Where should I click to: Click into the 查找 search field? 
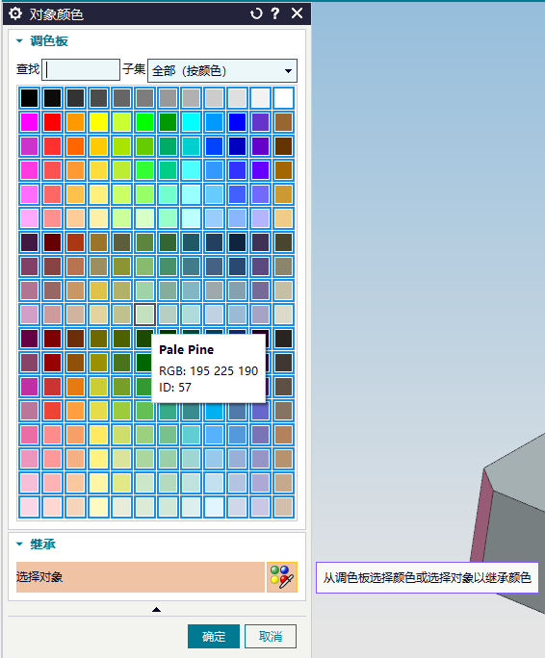coord(81,69)
